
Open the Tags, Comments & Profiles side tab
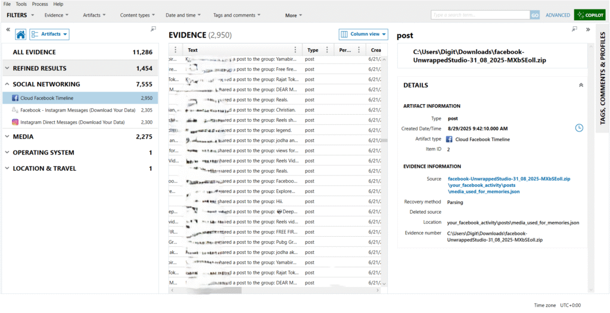tap(602, 79)
